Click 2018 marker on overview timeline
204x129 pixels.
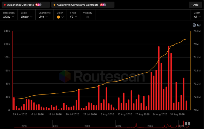pos(55,126)
